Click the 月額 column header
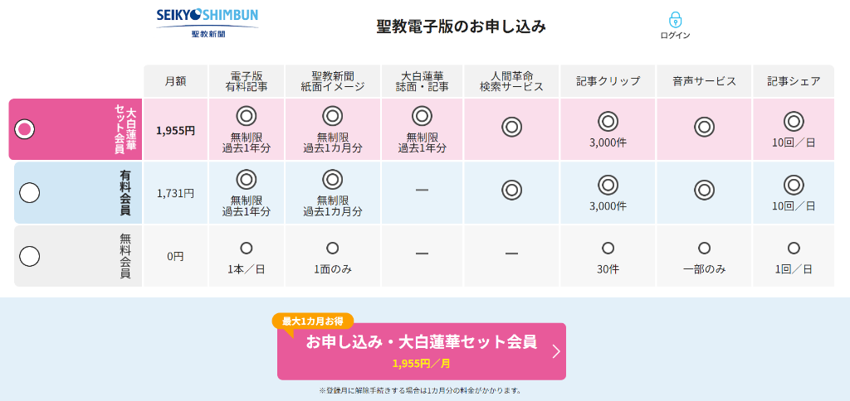The height and width of the screenshot is (401, 850). (175, 81)
